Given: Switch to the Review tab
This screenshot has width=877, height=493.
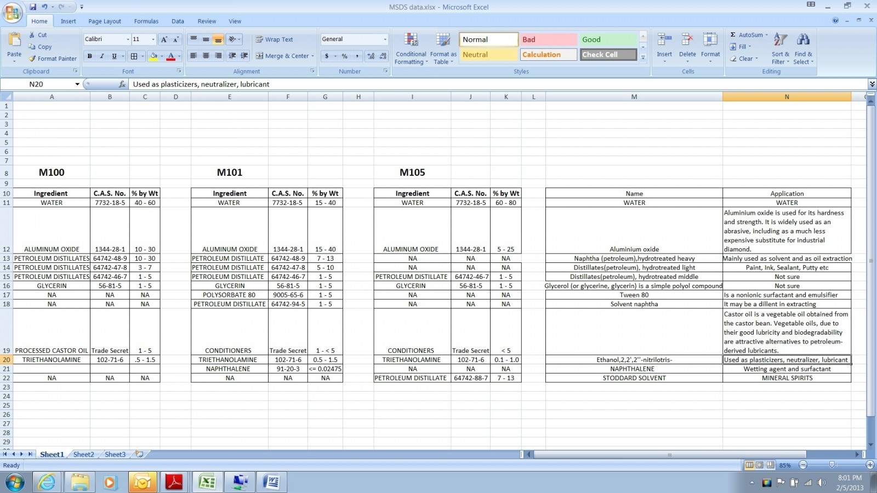Looking at the screenshot, I should tap(207, 21).
